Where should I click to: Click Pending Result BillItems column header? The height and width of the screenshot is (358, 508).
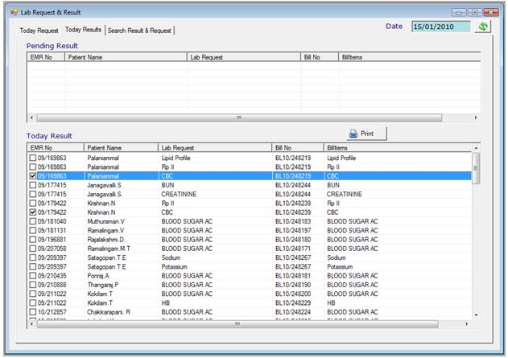[409, 57]
